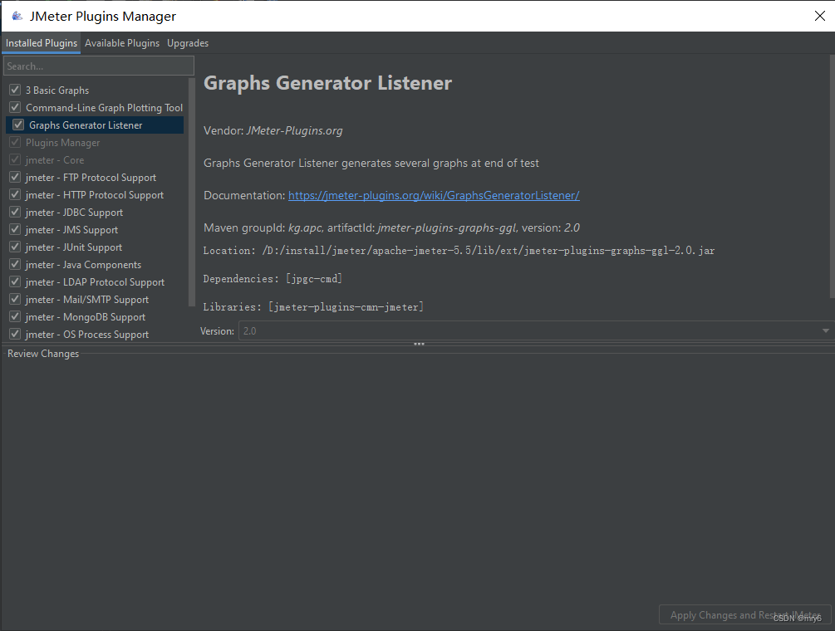Close the JMeter Plugins Manager window
Viewport: 835px width, 631px height.
tap(819, 16)
